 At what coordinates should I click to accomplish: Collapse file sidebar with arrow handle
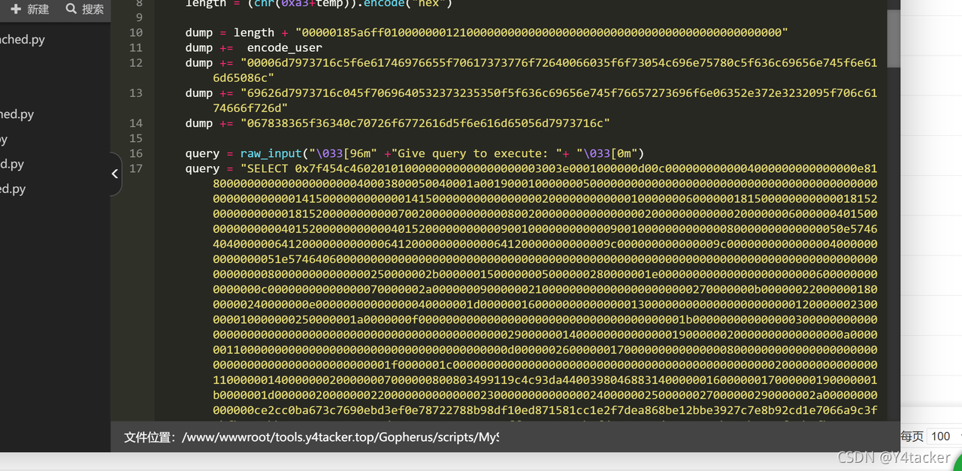115,174
